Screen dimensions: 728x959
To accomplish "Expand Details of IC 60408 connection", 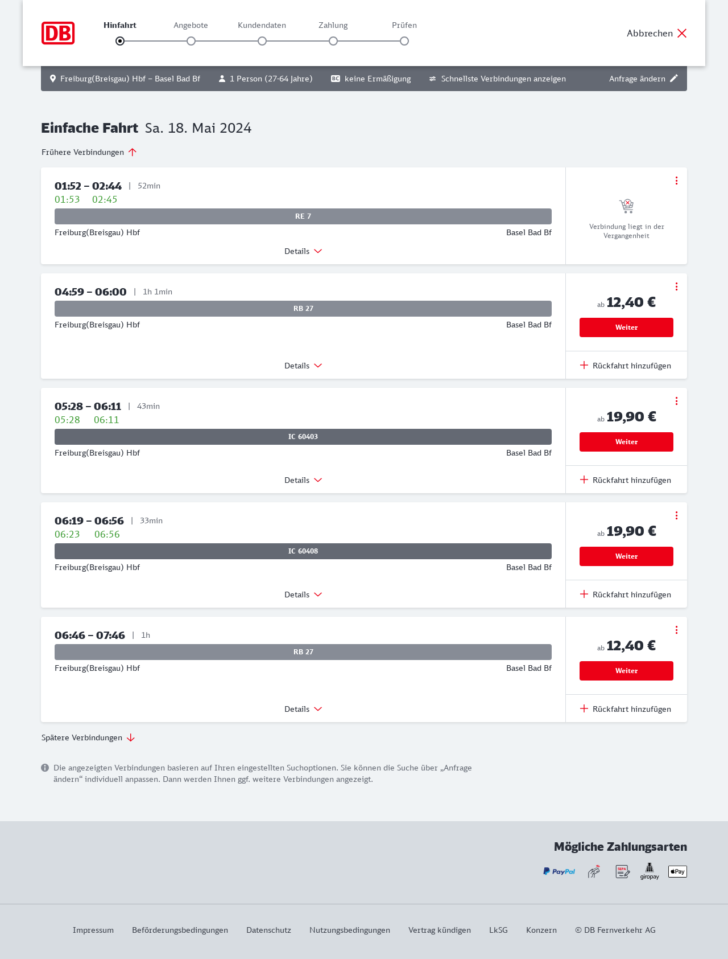I will 303,595.
